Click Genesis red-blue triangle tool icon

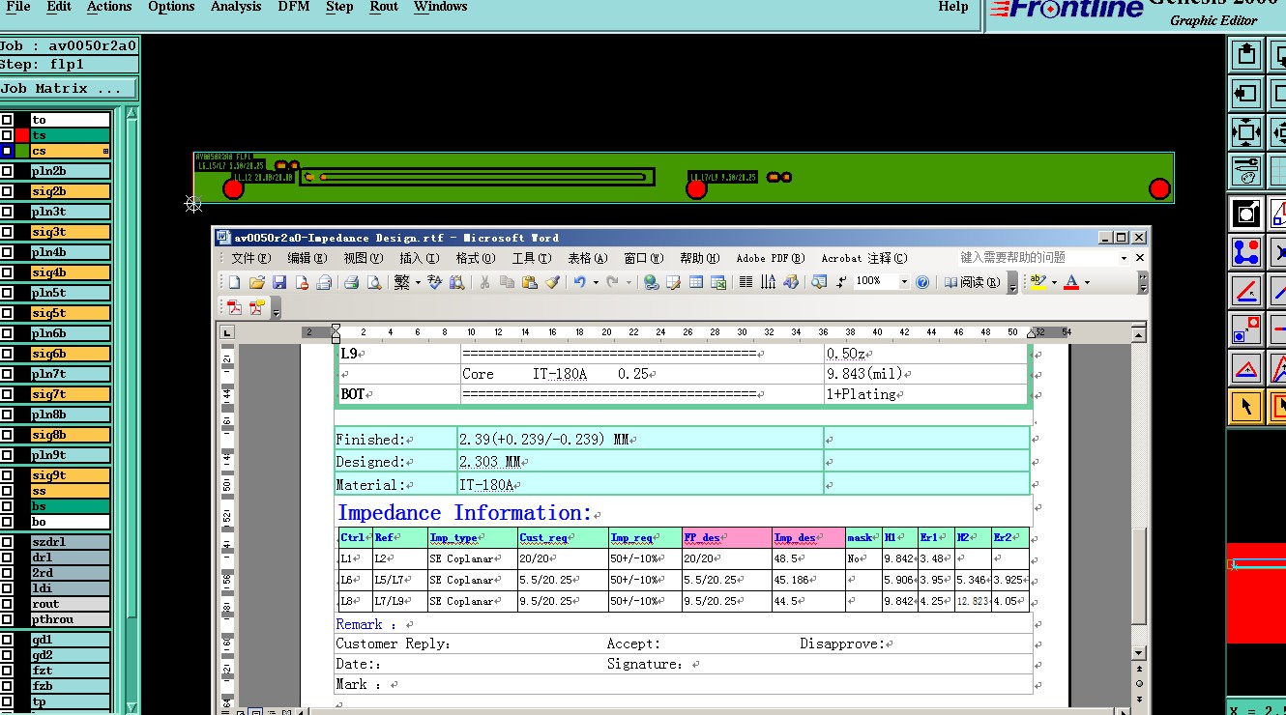(x=1246, y=367)
